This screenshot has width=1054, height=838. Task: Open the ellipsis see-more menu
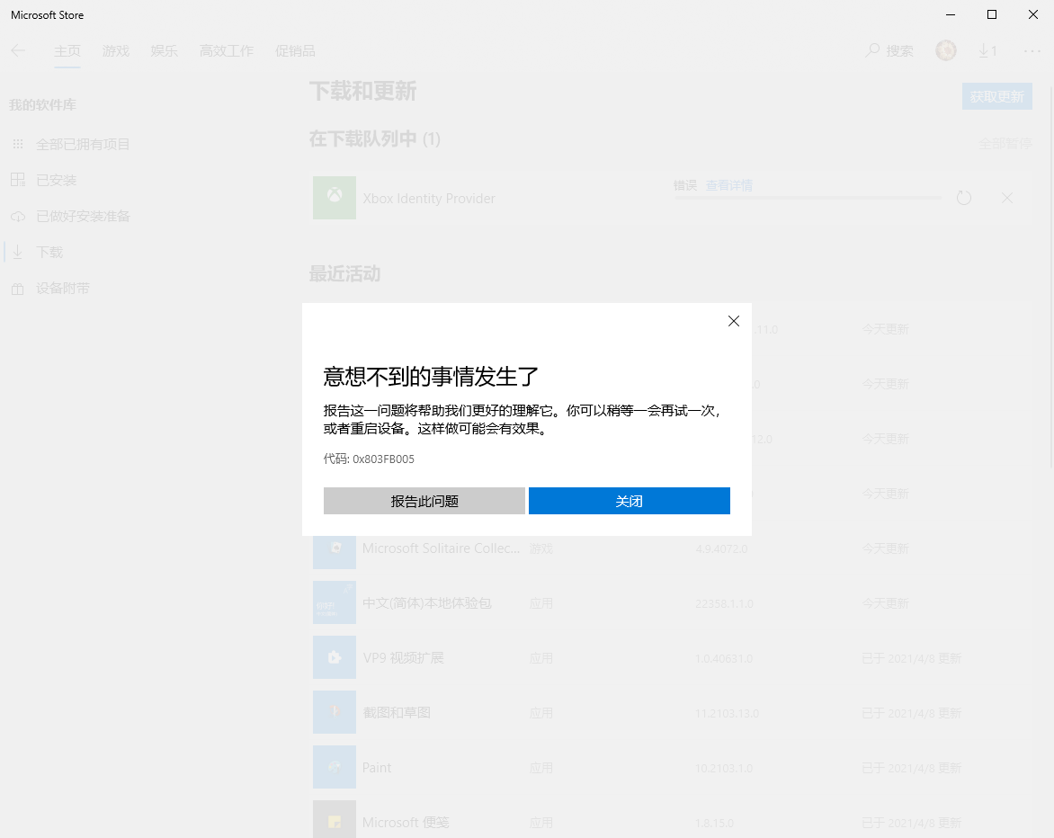pos(1032,50)
